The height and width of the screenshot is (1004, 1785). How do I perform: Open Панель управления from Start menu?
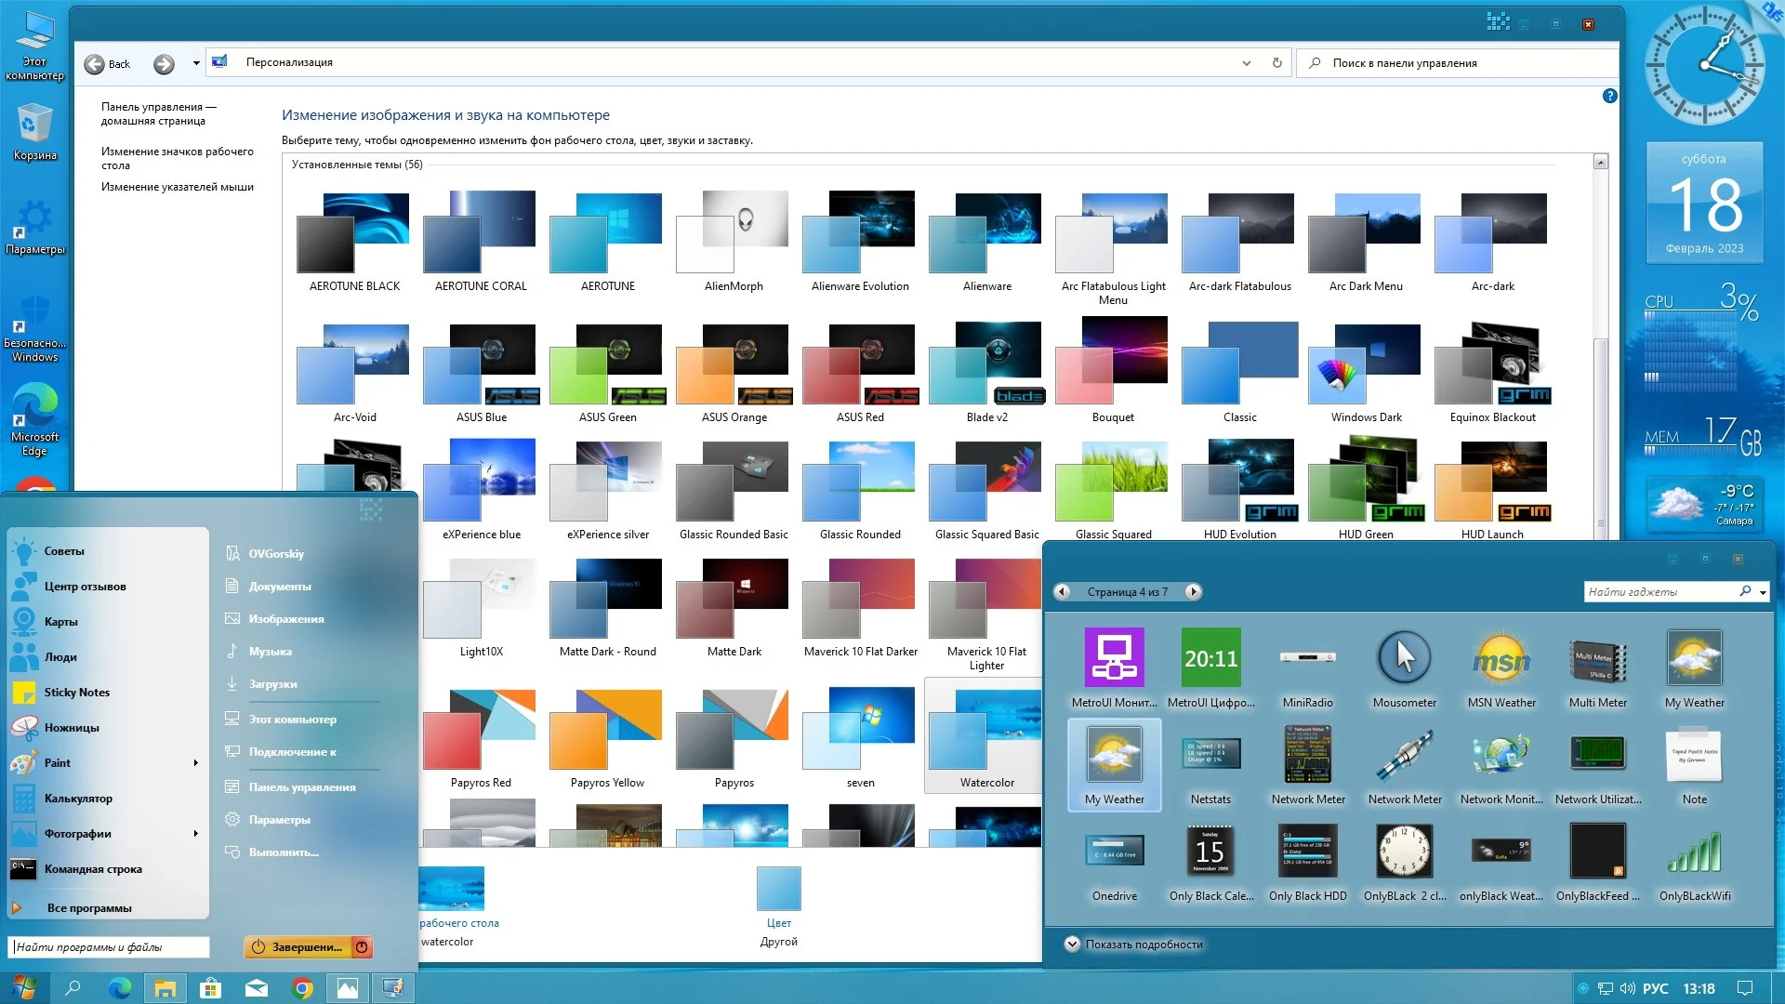pos(301,787)
